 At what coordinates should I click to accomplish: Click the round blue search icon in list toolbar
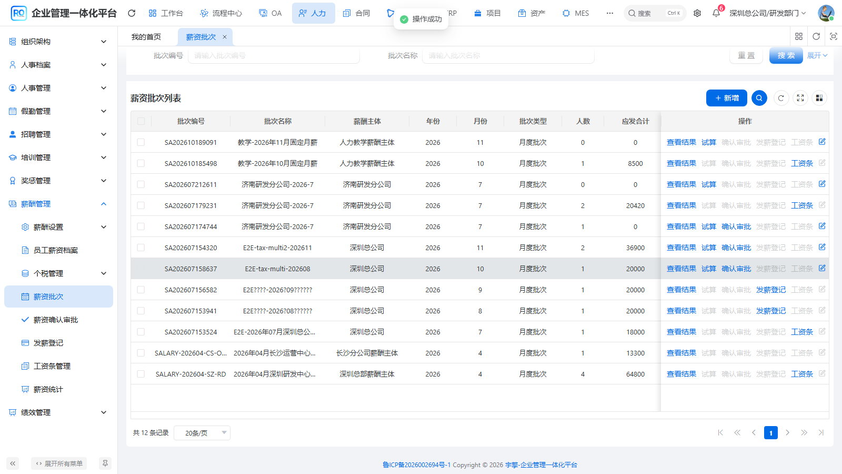tap(759, 98)
